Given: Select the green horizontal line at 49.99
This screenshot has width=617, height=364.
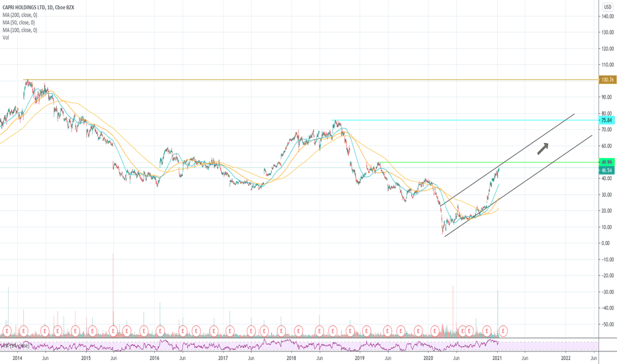Looking at the screenshot, I should click(488, 162).
